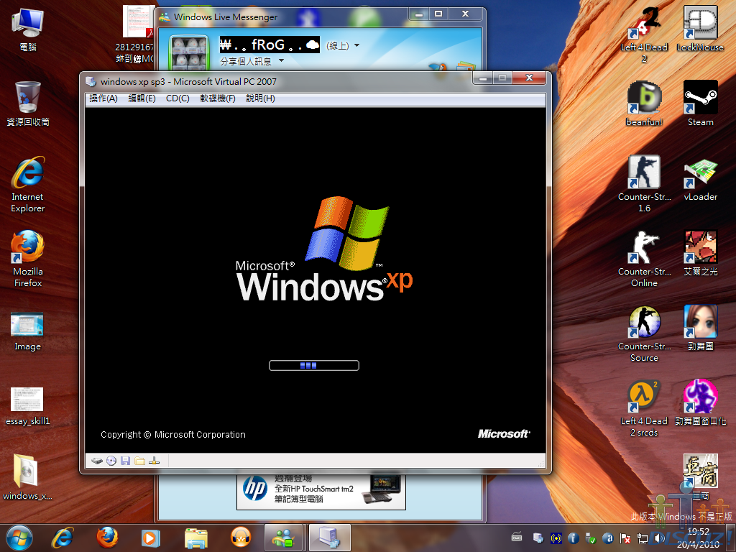This screenshot has height=552, width=736.
Task: Click the floppy disk status icon in Virtual PC
Action: coord(125,461)
